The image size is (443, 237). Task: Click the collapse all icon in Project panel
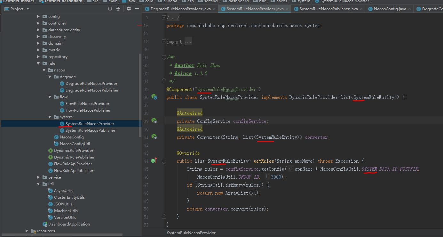[x=119, y=9]
